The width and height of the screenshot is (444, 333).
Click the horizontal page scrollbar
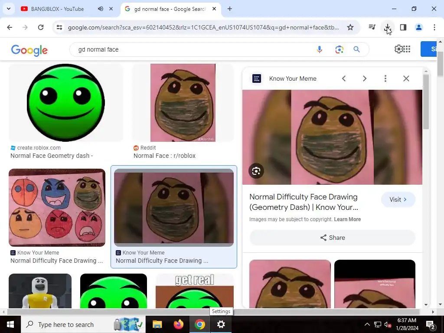pyautogui.click(x=213, y=312)
